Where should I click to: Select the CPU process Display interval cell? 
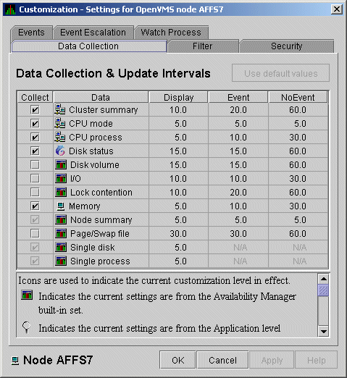[x=178, y=138]
